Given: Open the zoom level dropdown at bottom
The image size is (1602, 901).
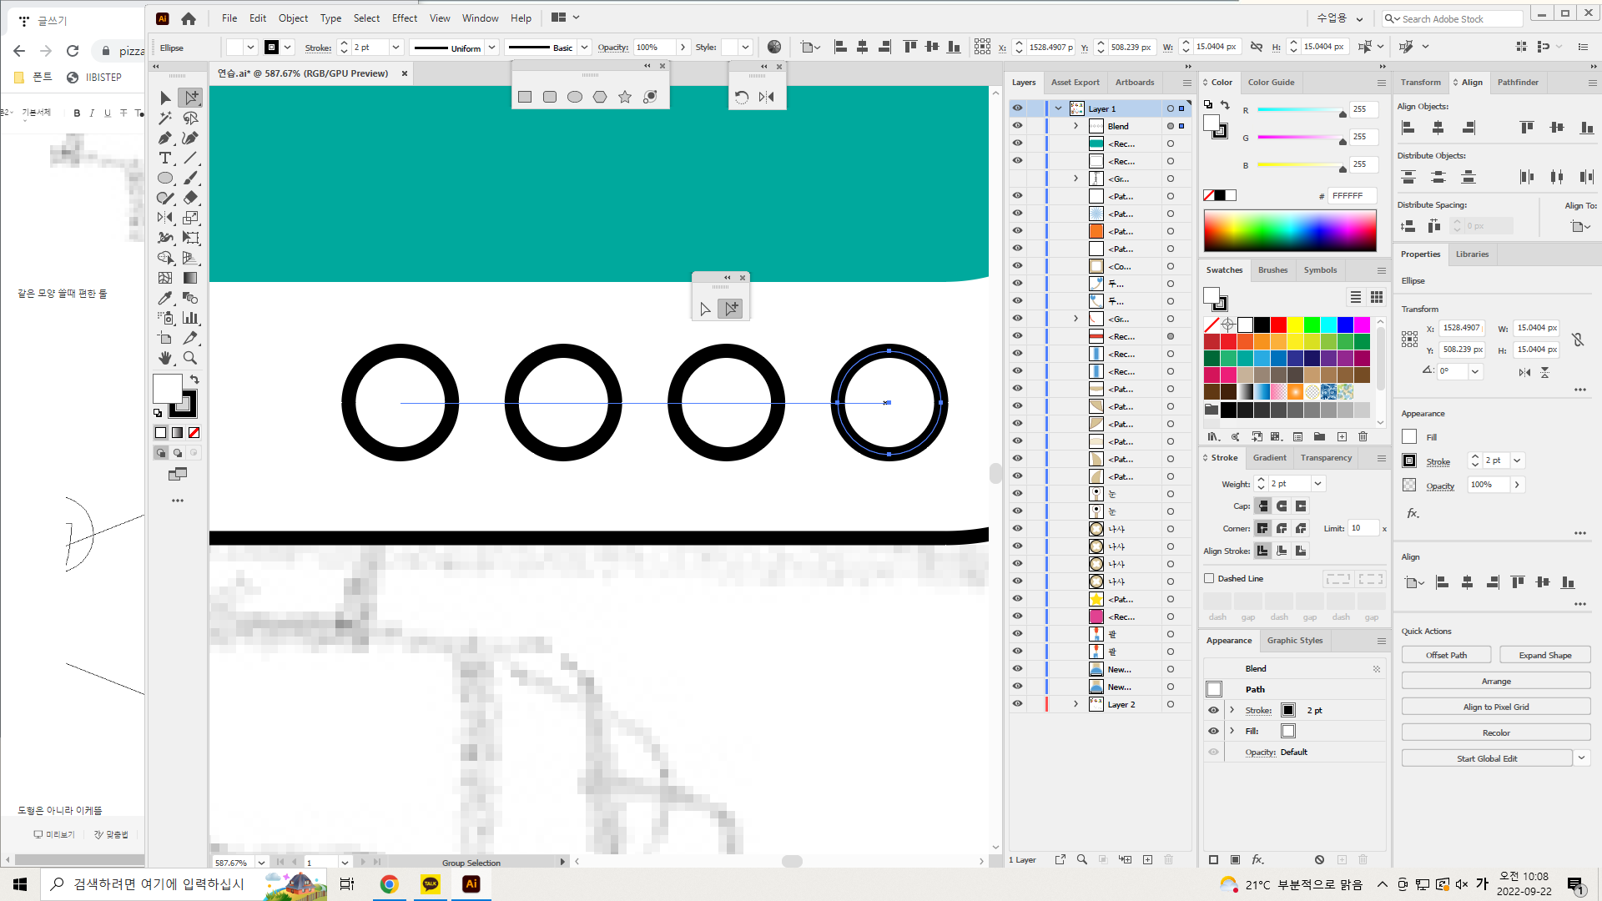Looking at the screenshot, I should pyautogui.click(x=261, y=863).
